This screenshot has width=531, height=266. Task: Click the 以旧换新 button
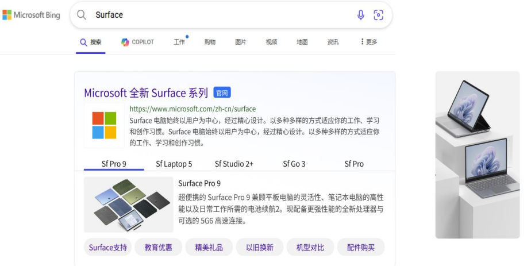(x=259, y=248)
